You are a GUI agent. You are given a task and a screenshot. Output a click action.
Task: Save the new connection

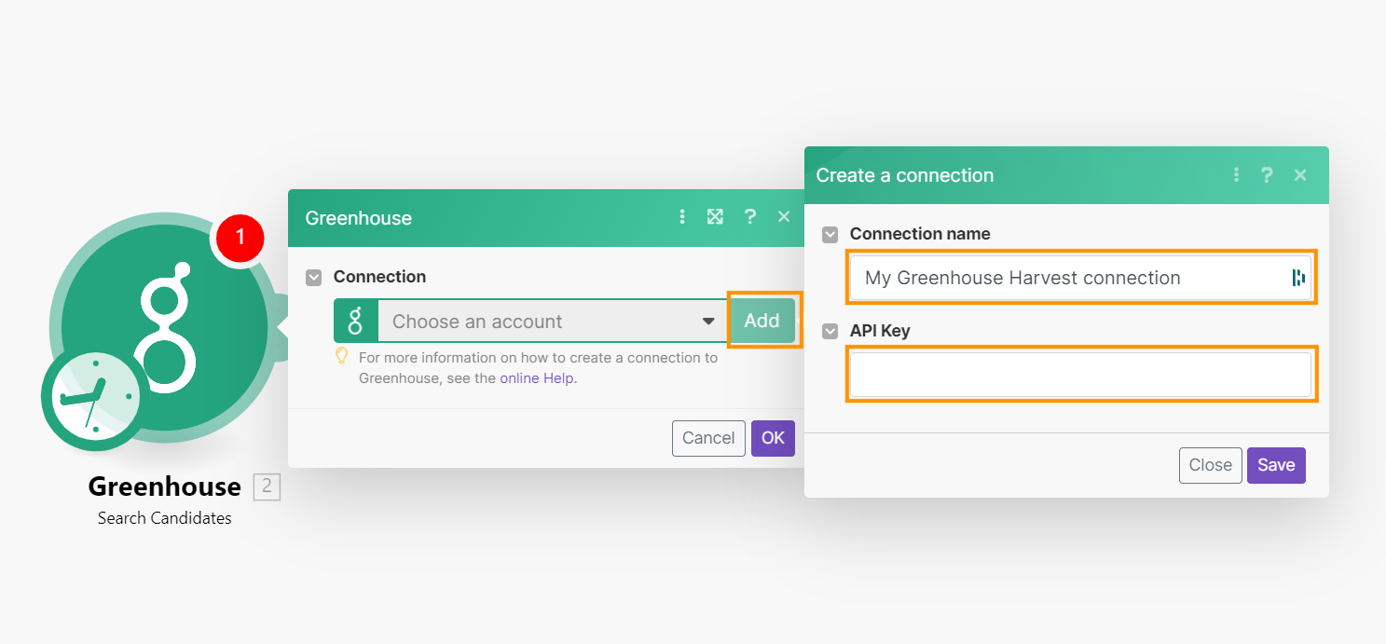pos(1276,465)
